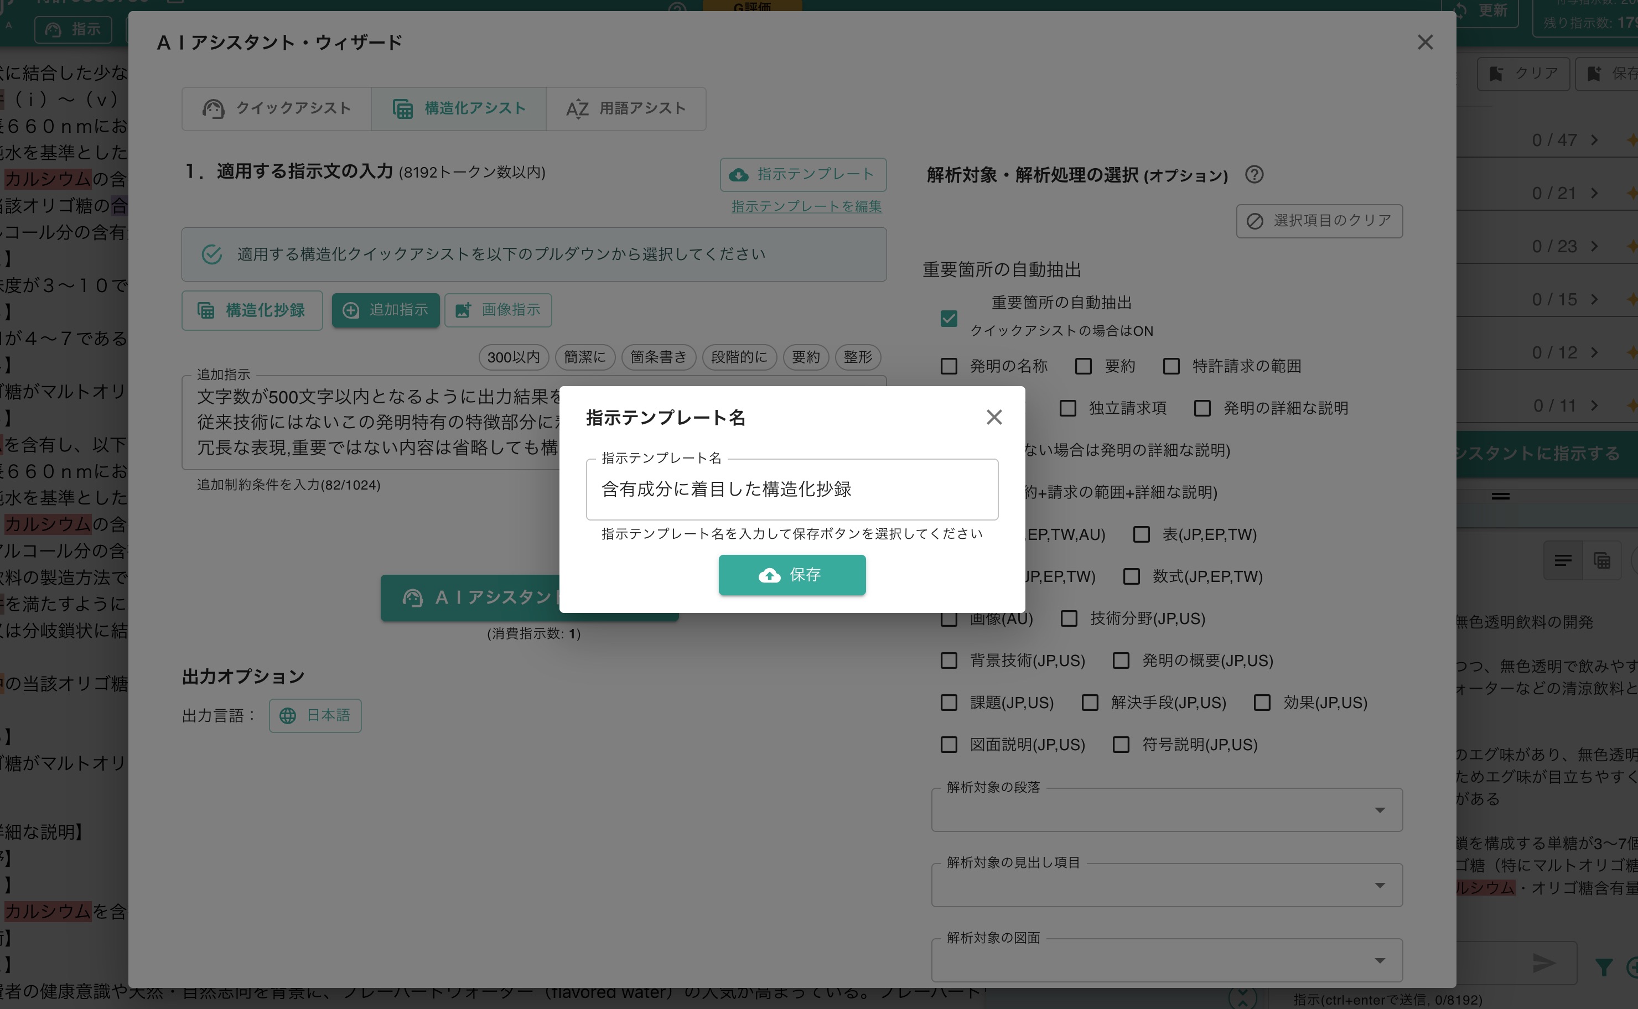1638x1009 pixels.
Task: Open help icon beside 解析対象・解析処理の選択
Action: point(1254,174)
